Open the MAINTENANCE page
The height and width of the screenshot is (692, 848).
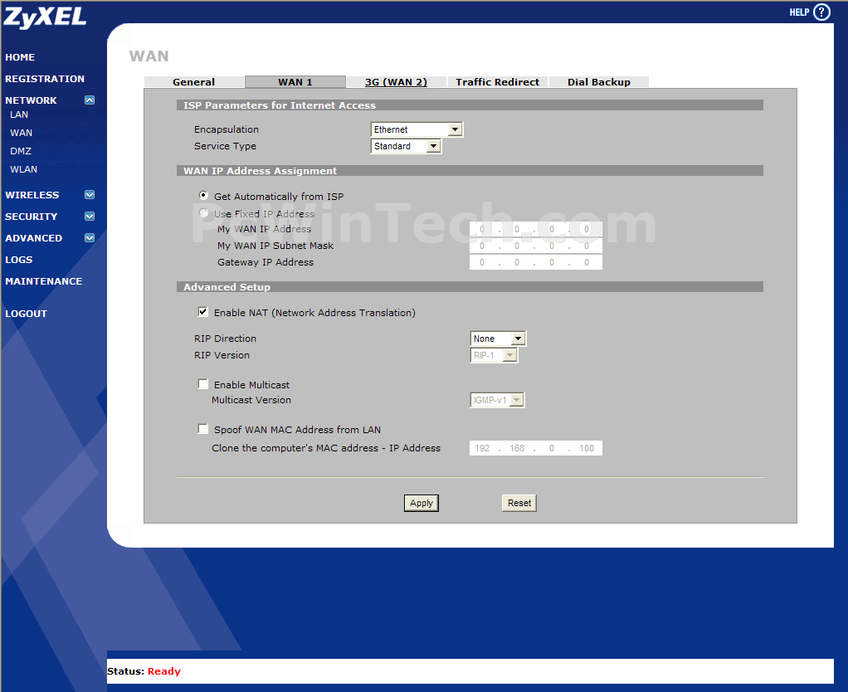44,281
